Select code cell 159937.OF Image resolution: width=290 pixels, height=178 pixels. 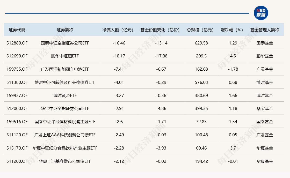17,95
